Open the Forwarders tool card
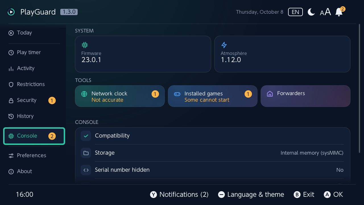The height and width of the screenshot is (205, 364). point(305,96)
